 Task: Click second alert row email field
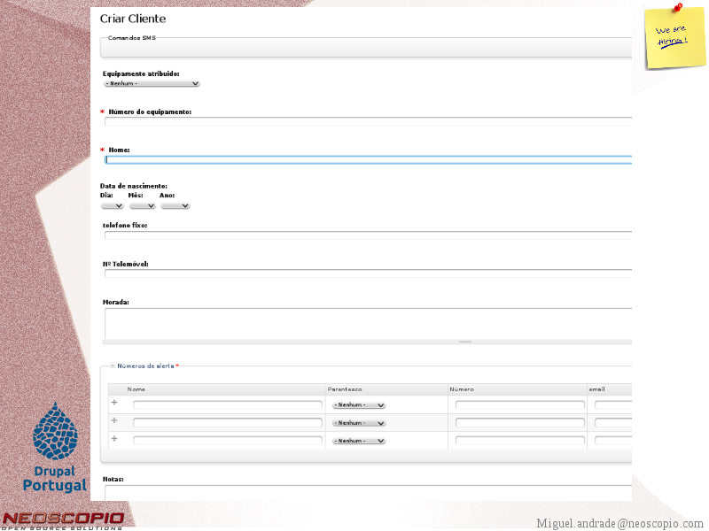tap(613, 423)
